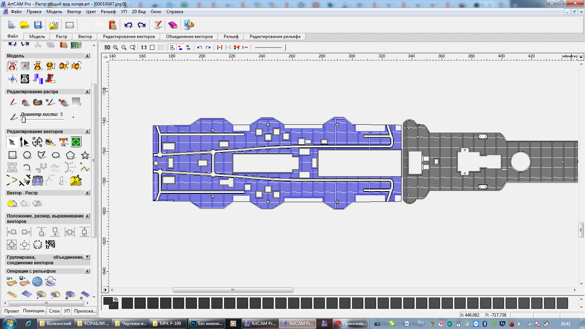
Task: Switch to the 3D view
Action: point(107,48)
